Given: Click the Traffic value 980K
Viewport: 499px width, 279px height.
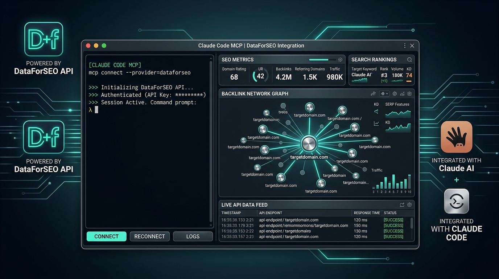Looking at the screenshot, I should point(335,77).
